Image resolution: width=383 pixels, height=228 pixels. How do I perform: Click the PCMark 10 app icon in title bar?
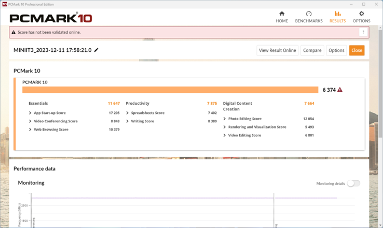pyautogui.click(x=4, y=4)
